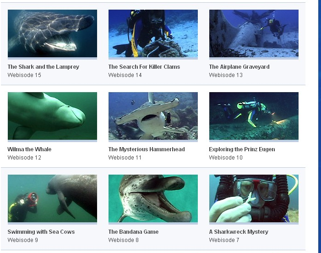
Task: Open the spotted dolphin Bandana Game image
Action: click(153, 198)
